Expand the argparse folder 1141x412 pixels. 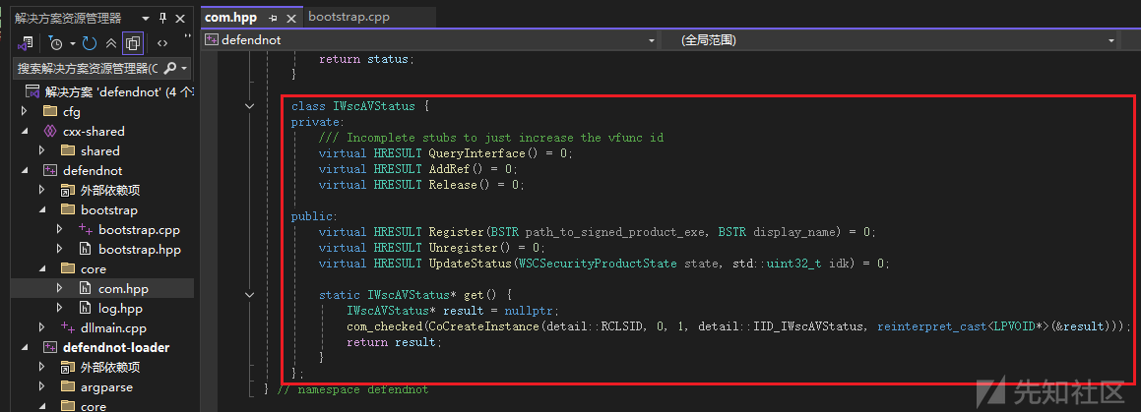coord(41,386)
